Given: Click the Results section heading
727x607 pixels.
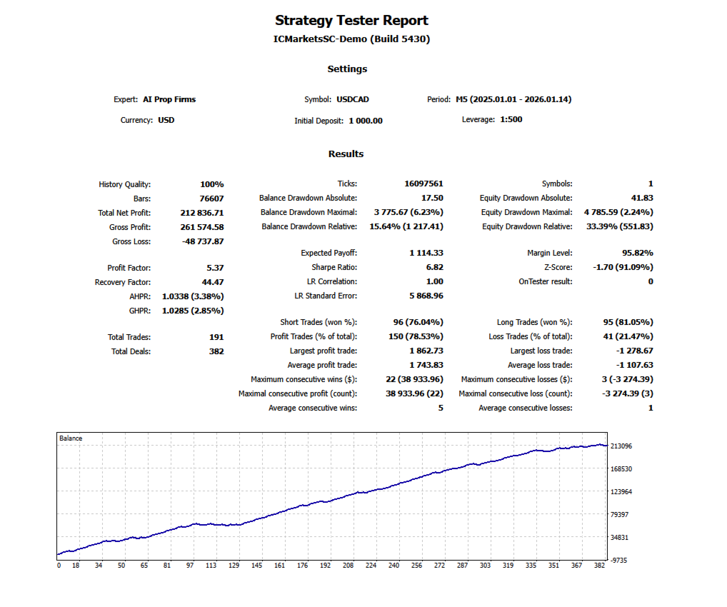Looking at the screenshot, I should pyautogui.click(x=347, y=154).
